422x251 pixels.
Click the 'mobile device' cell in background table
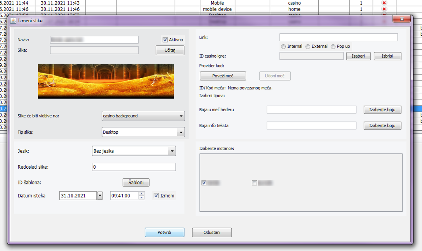click(x=217, y=9)
